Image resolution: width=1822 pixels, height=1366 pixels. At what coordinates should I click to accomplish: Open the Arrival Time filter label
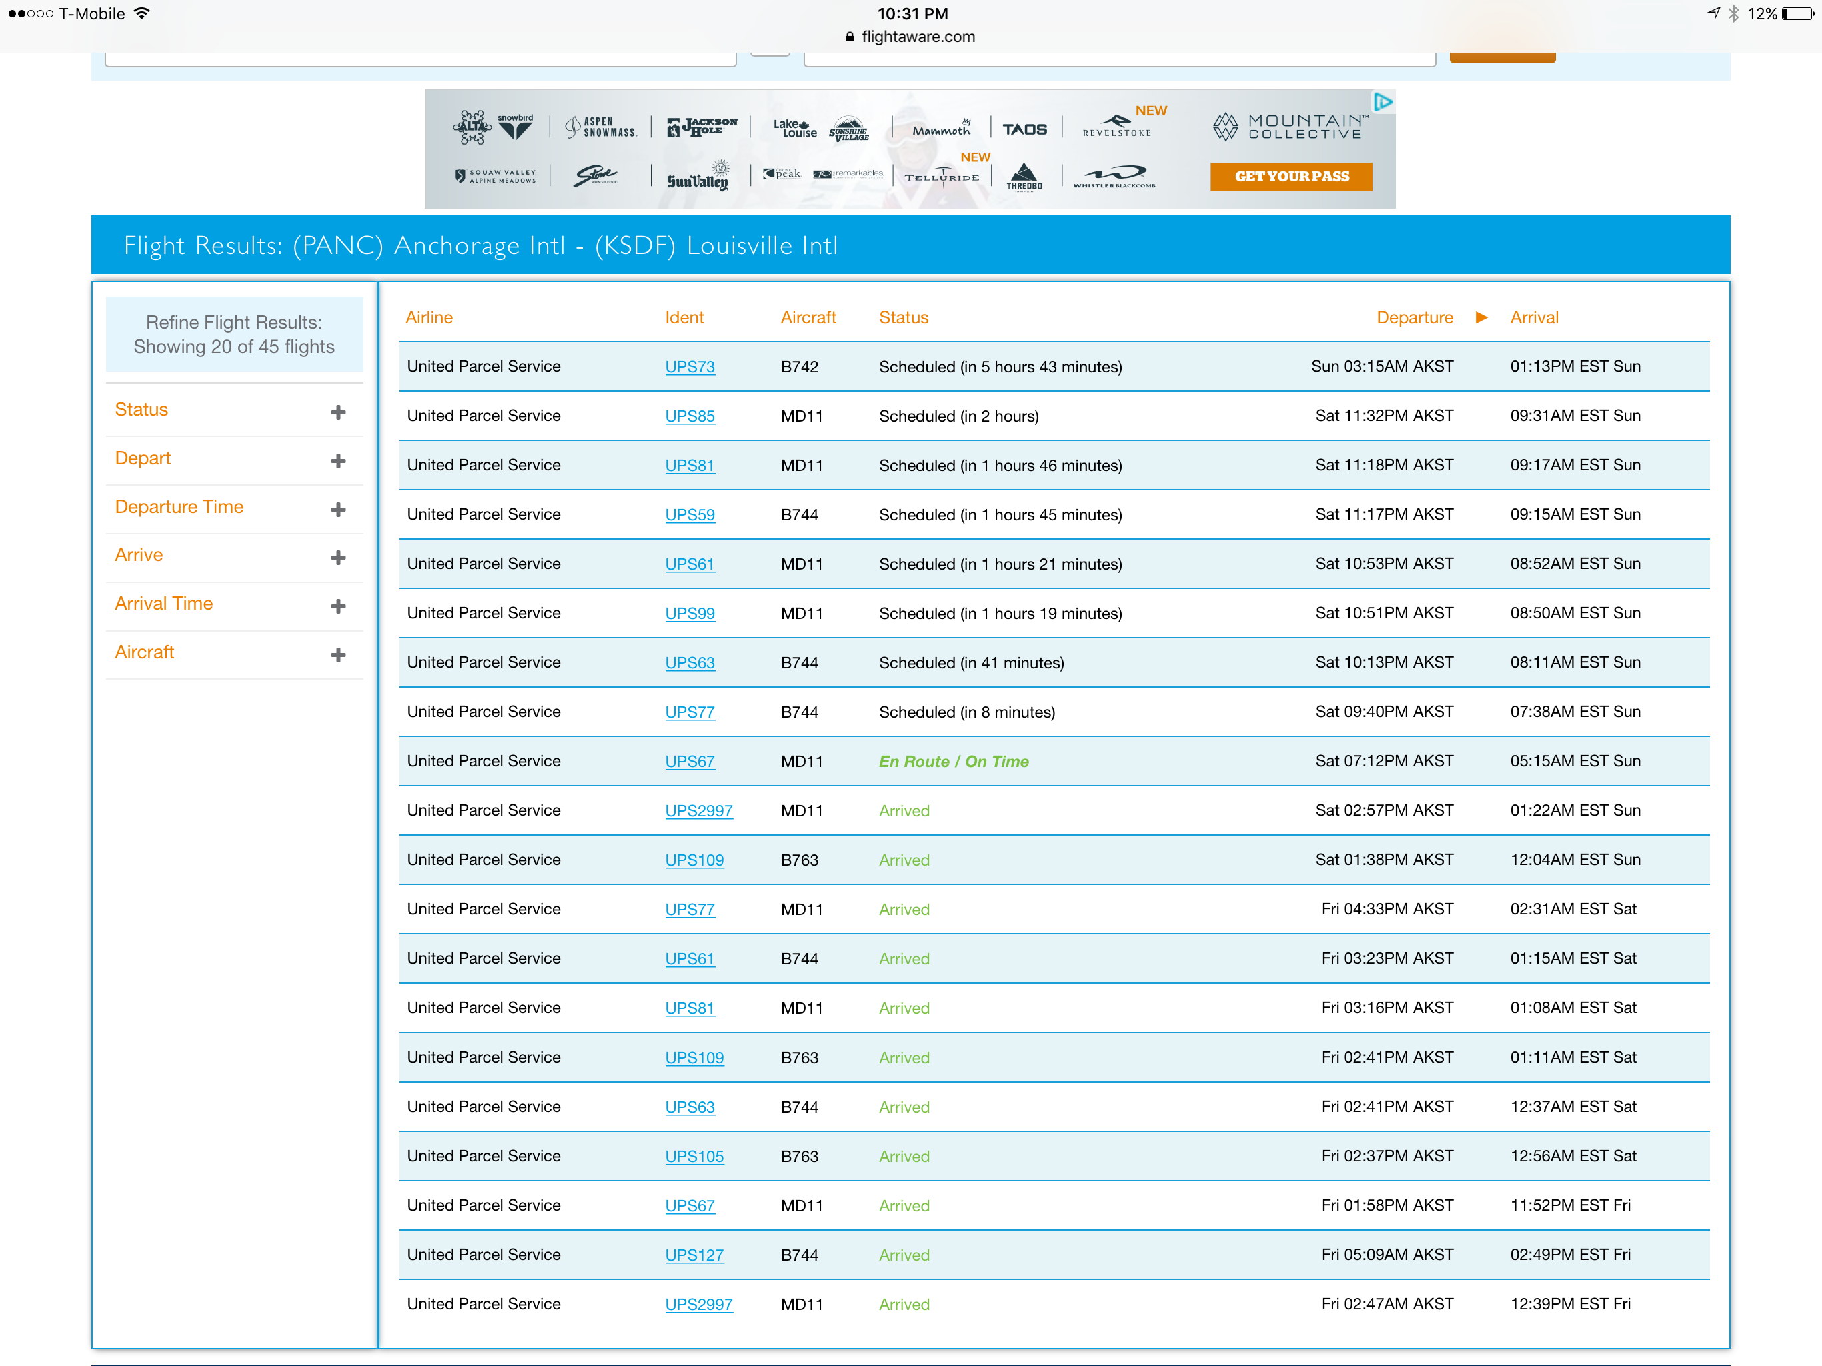coord(163,603)
